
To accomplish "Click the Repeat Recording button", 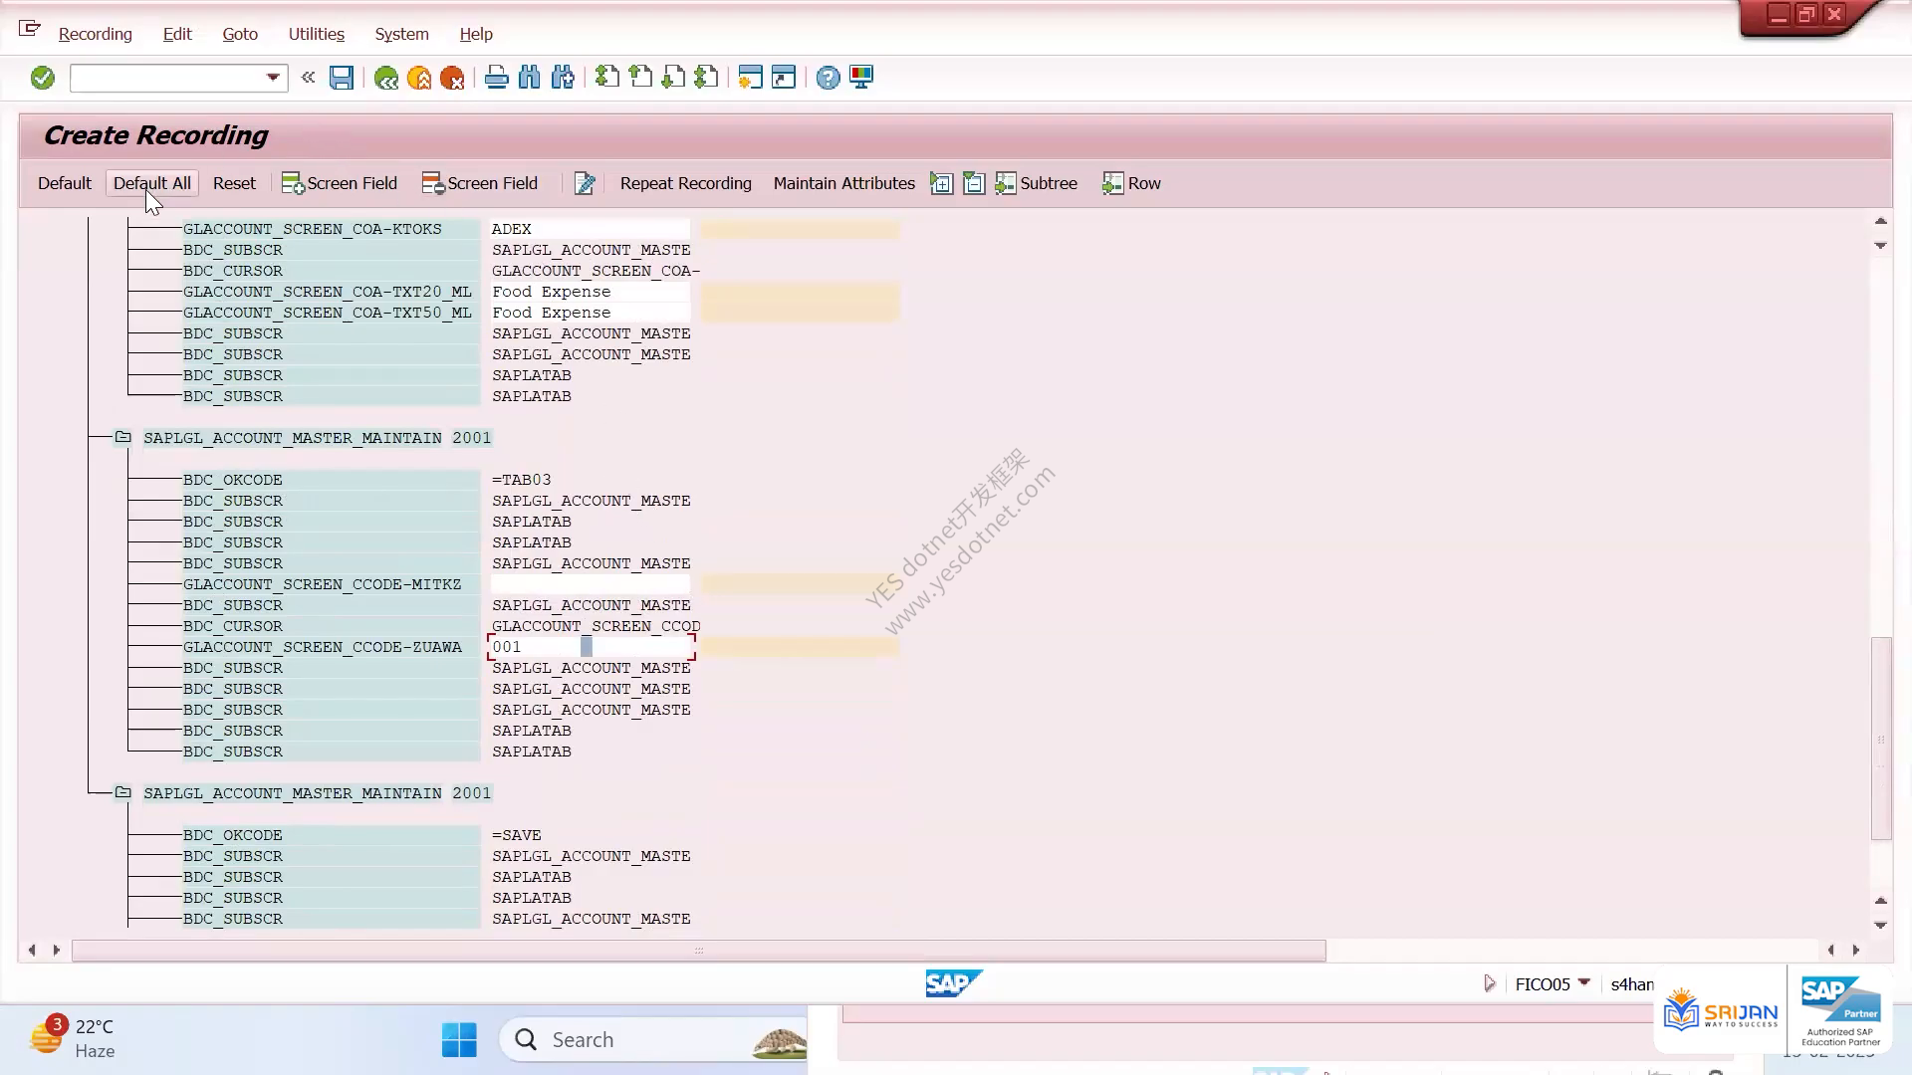I will pyautogui.click(x=686, y=183).
